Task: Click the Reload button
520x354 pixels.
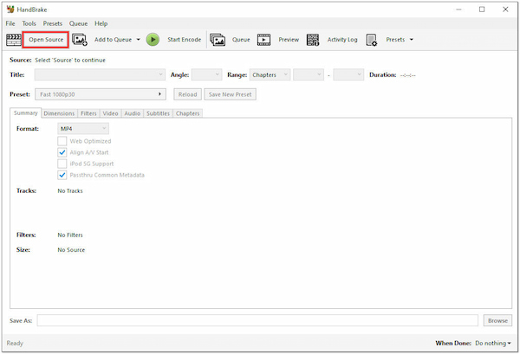Action: click(x=188, y=94)
